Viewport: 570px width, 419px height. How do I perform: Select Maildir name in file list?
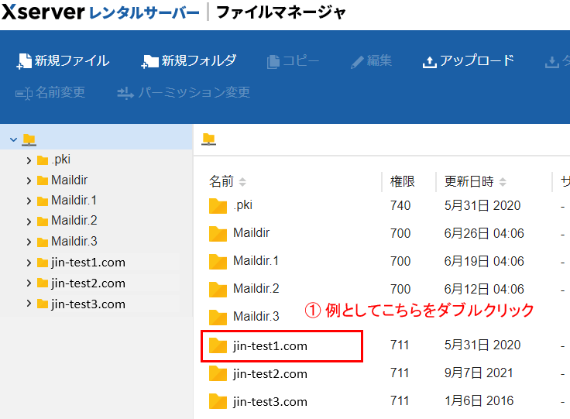251,233
